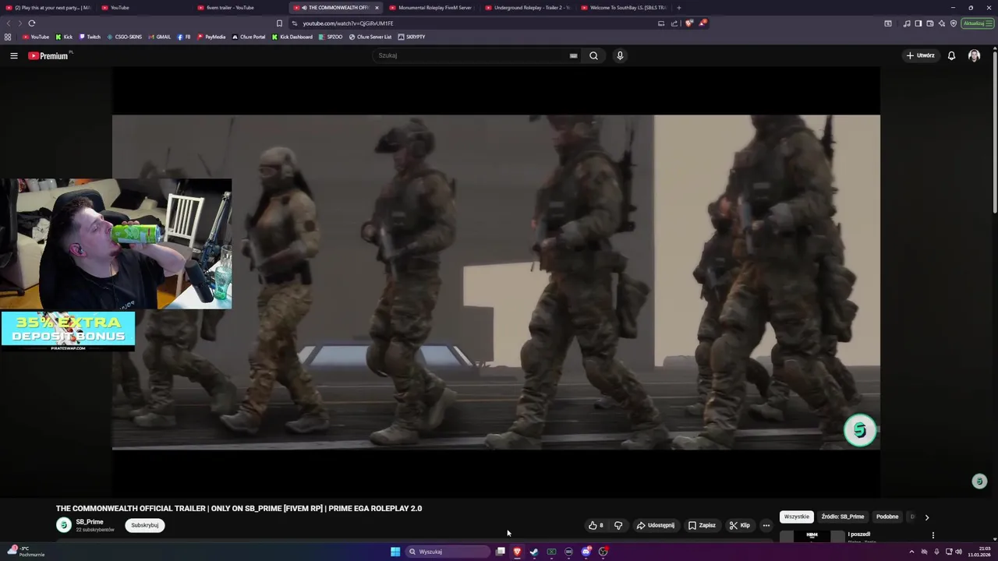
Task: Open a new browser tab
Action: (678, 8)
